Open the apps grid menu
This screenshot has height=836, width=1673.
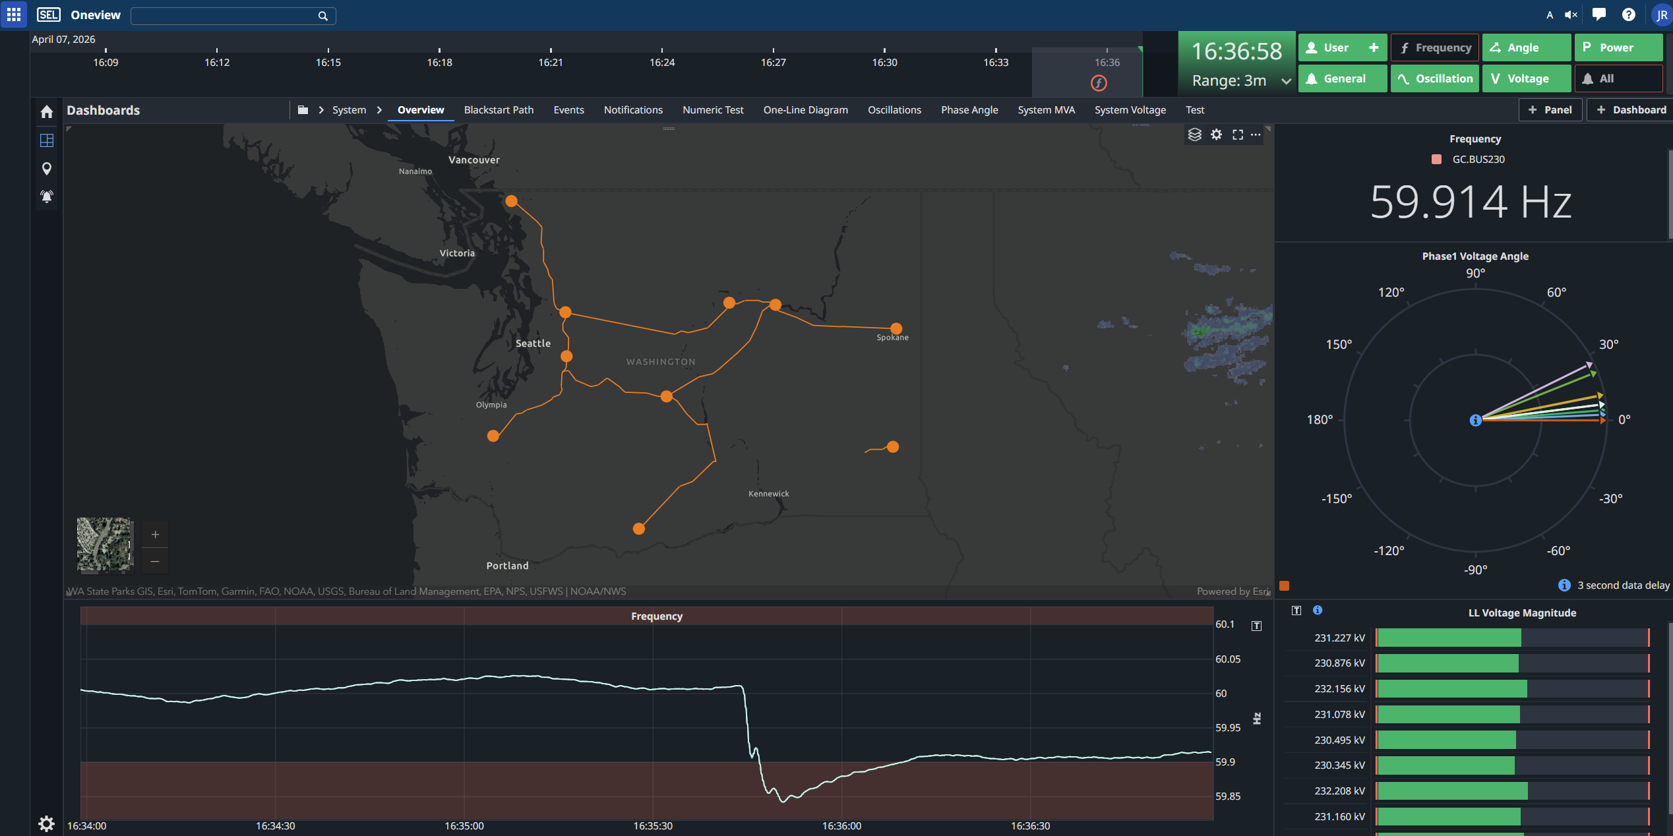[x=13, y=15]
